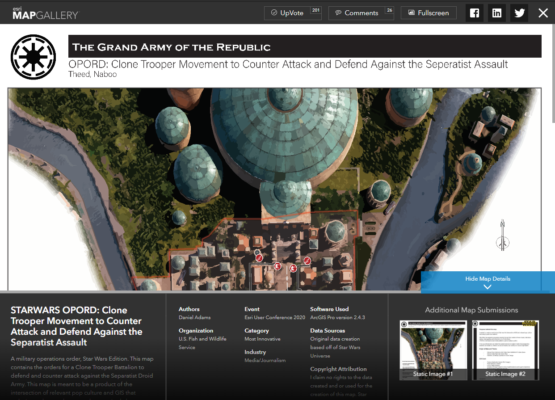Click the upvote count 201

[315, 10]
